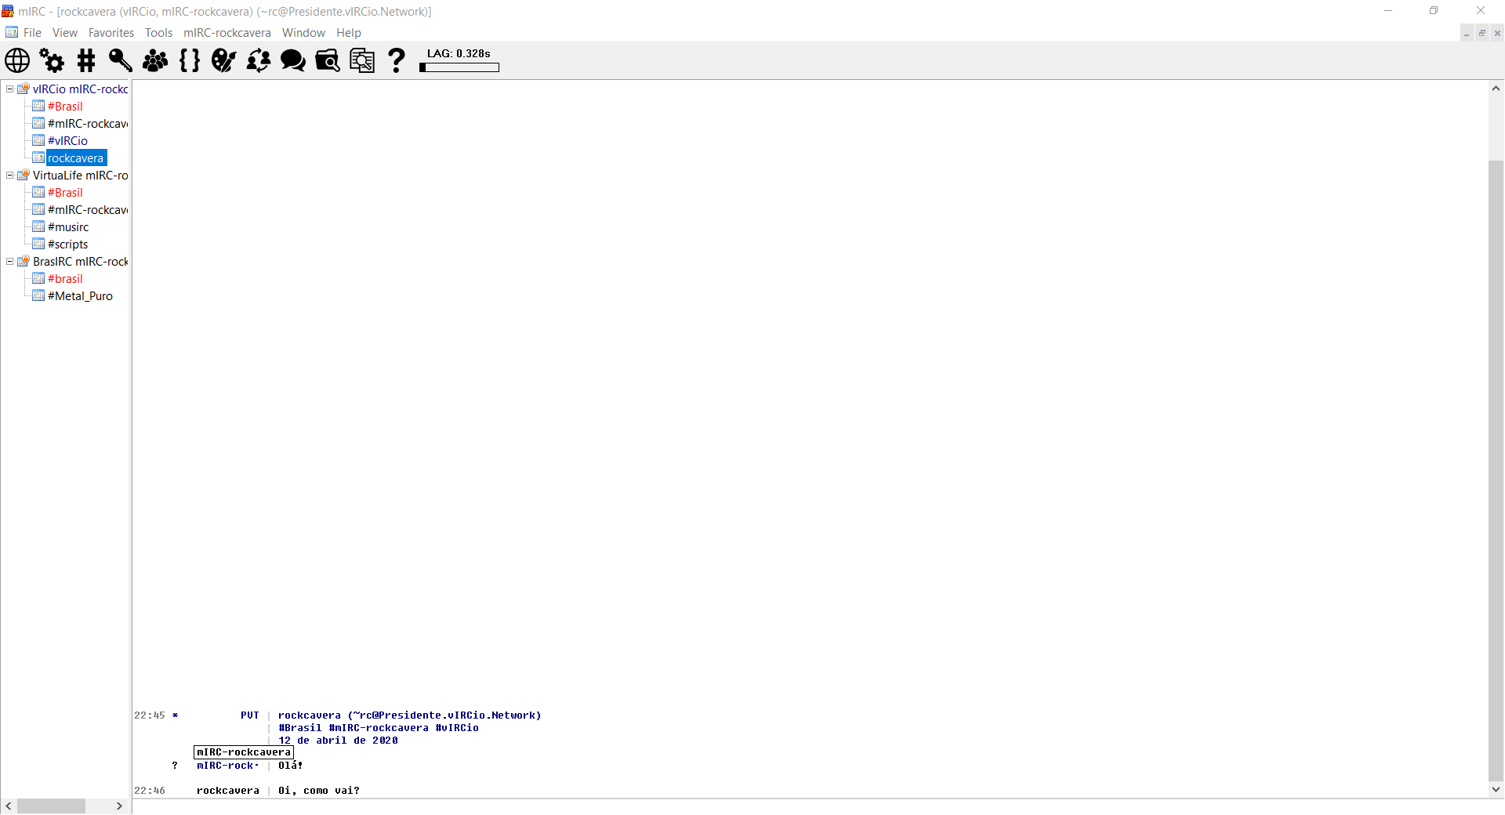1505x815 pixels.
Task: Click the hash channels icon
Action: coord(86,60)
